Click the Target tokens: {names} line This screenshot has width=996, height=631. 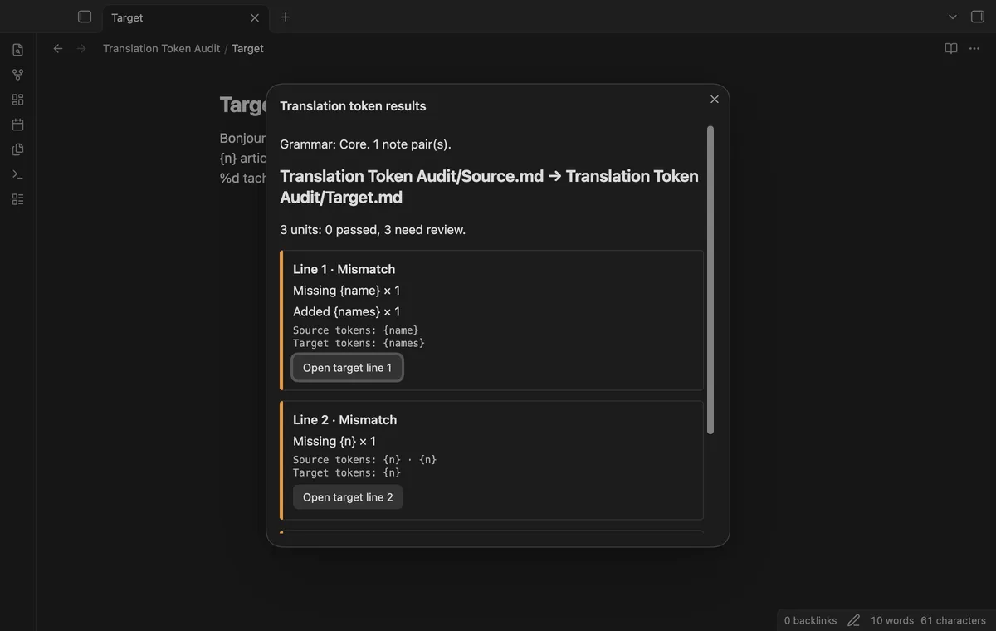pyautogui.click(x=359, y=343)
